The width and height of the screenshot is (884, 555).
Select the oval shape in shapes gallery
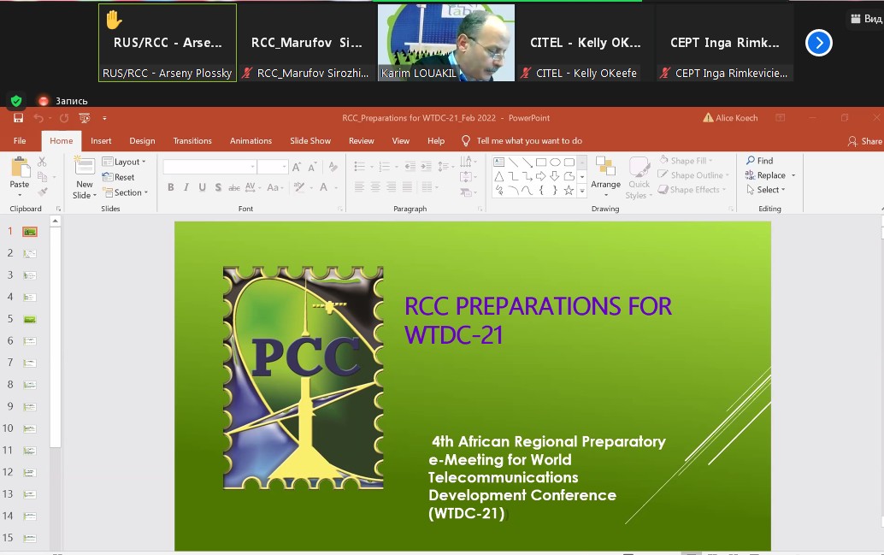coord(555,162)
